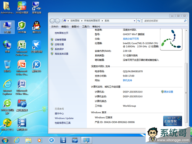Open the desktop shortcut labeled 影音
The height and width of the screenshot is (144, 192).
click(22, 125)
